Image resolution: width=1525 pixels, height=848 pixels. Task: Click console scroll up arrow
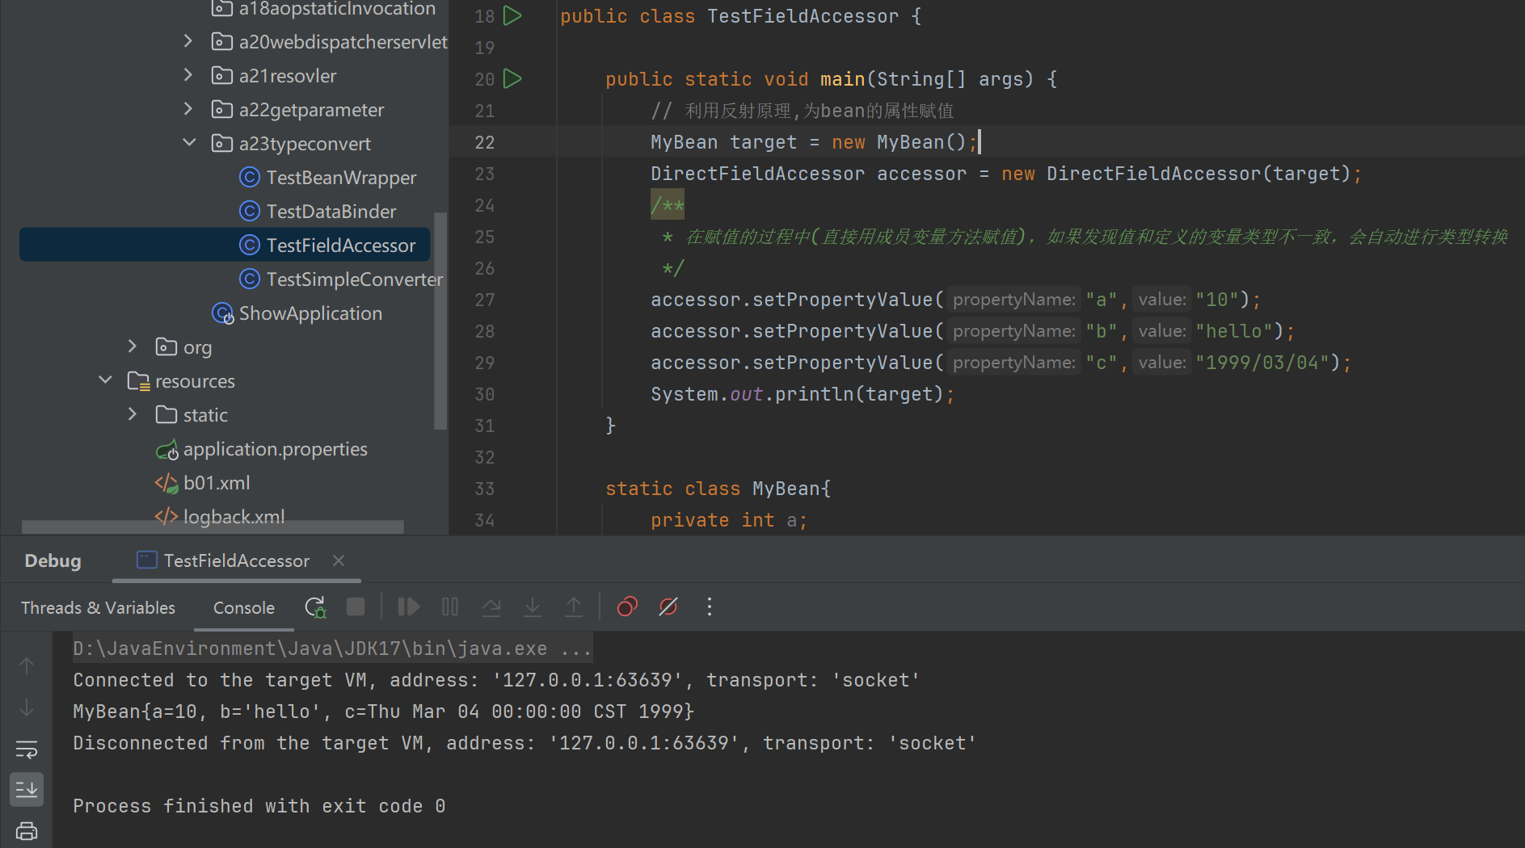[x=27, y=666]
